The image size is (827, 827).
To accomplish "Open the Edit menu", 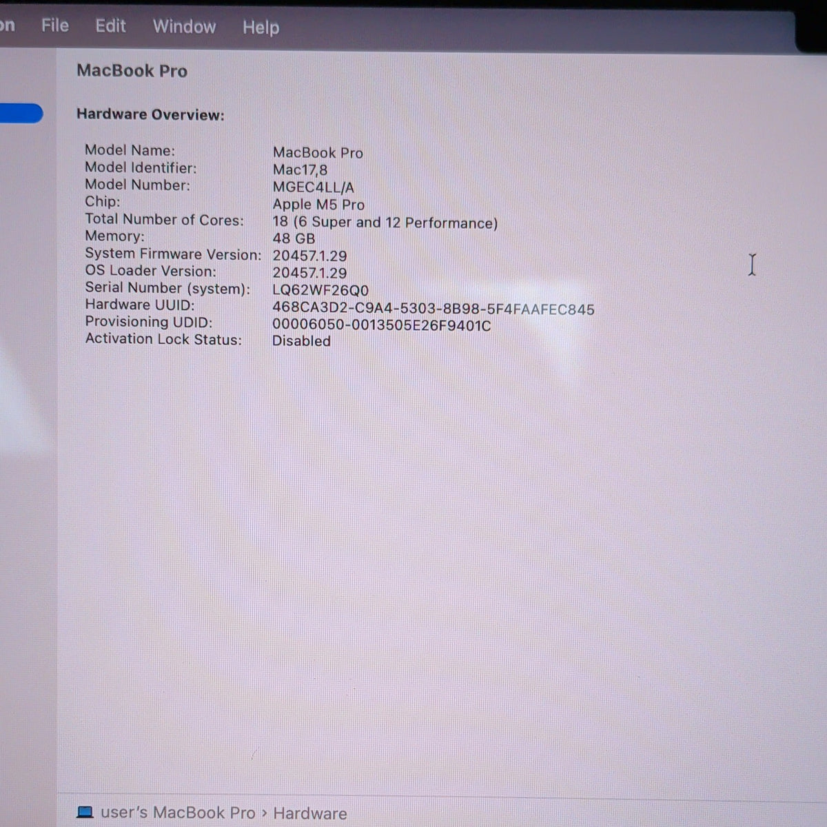I will point(110,26).
